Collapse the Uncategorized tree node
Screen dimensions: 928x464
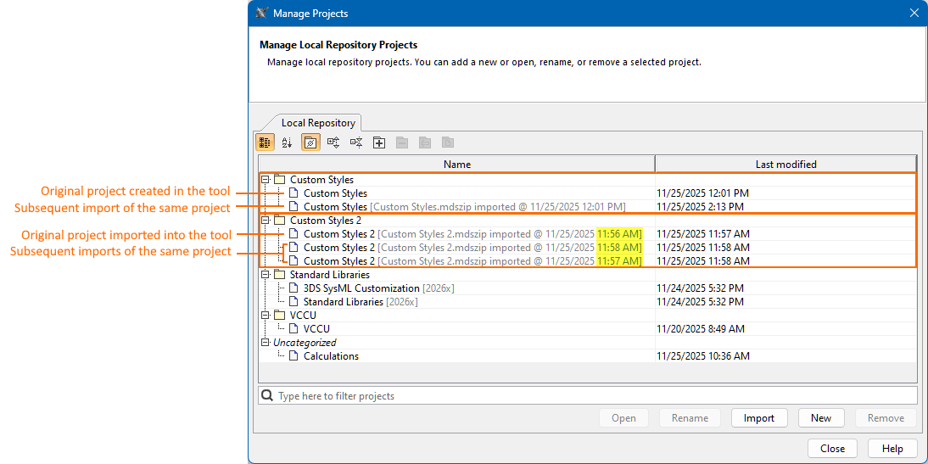[266, 343]
